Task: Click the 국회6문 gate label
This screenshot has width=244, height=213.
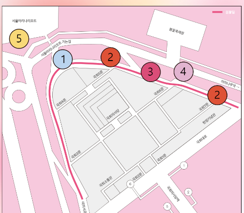Action: 159,91
